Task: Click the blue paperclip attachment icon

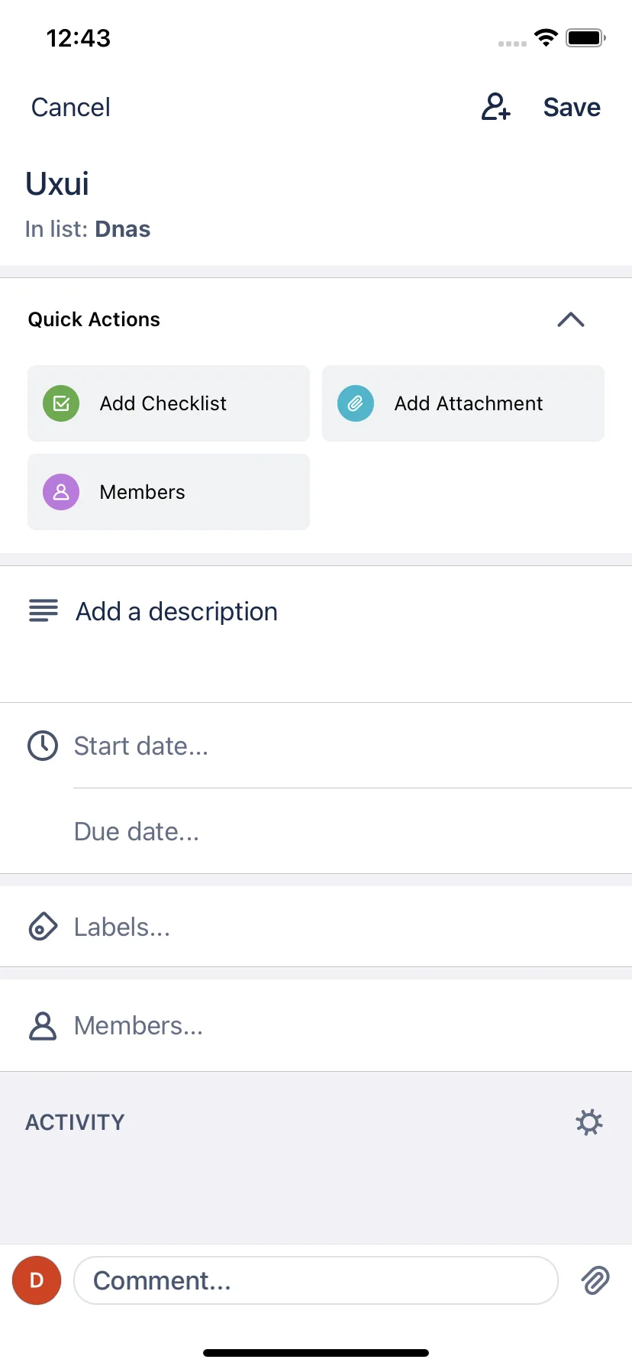Action: [356, 403]
